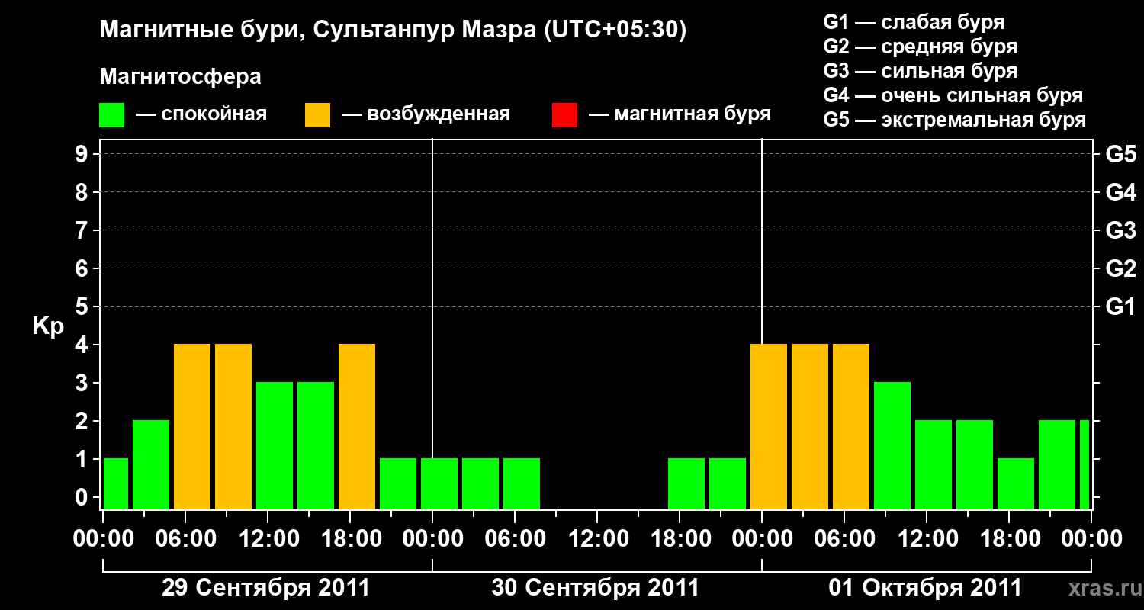Click the 'Магнитосфера' legend heading
1144x610 pixels.
pyautogui.click(x=181, y=77)
